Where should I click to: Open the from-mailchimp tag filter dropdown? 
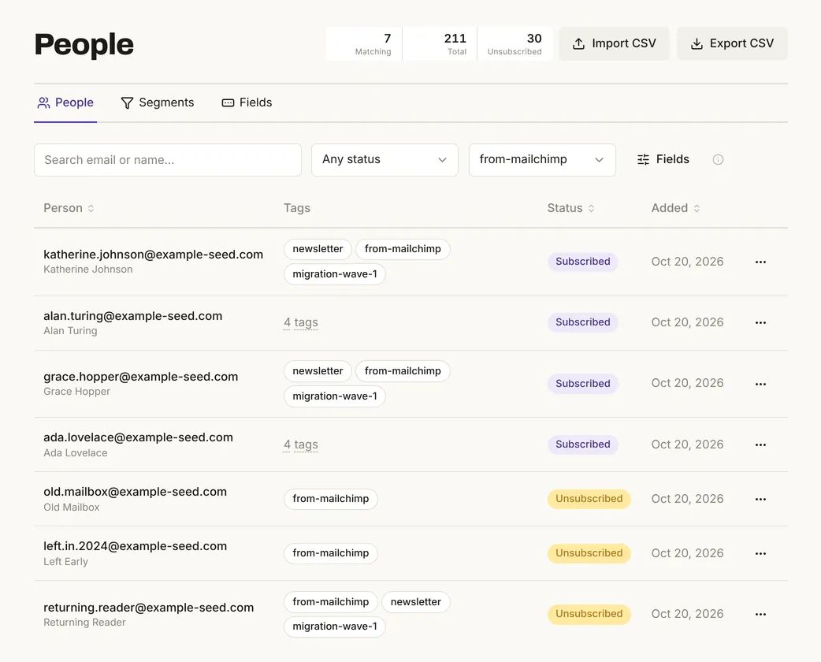coord(542,160)
